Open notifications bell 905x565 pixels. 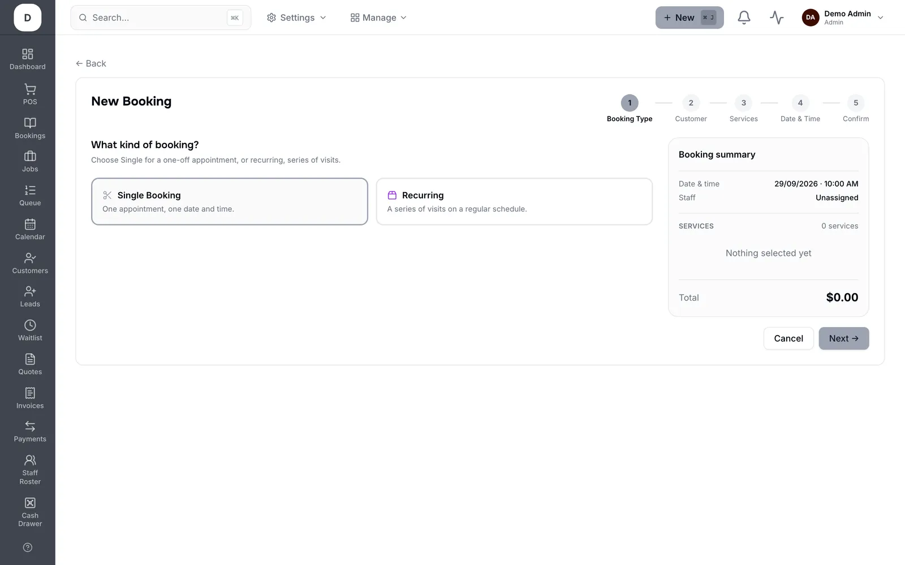(x=744, y=18)
